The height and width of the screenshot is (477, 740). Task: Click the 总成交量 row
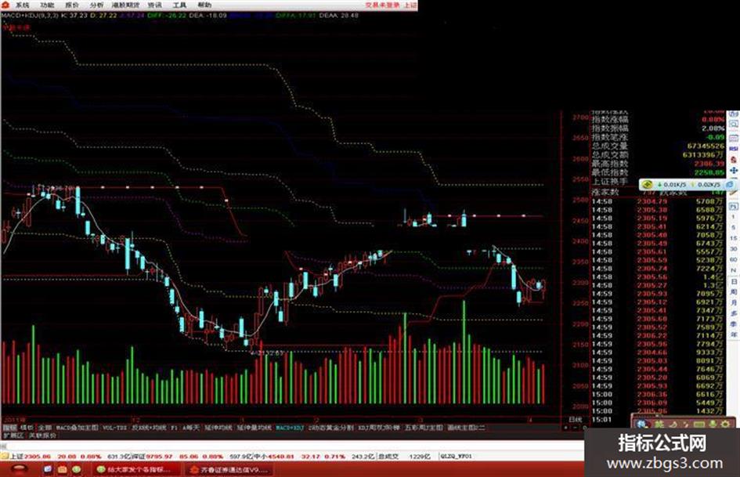(x=658, y=146)
